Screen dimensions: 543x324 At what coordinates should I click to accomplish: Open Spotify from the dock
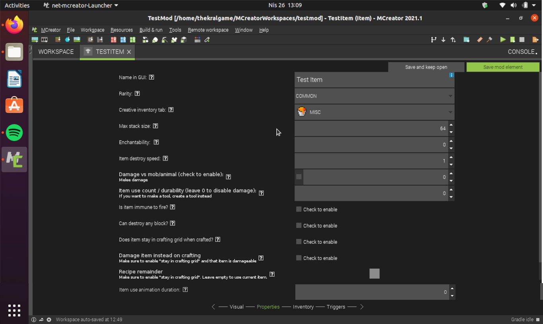[14, 132]
